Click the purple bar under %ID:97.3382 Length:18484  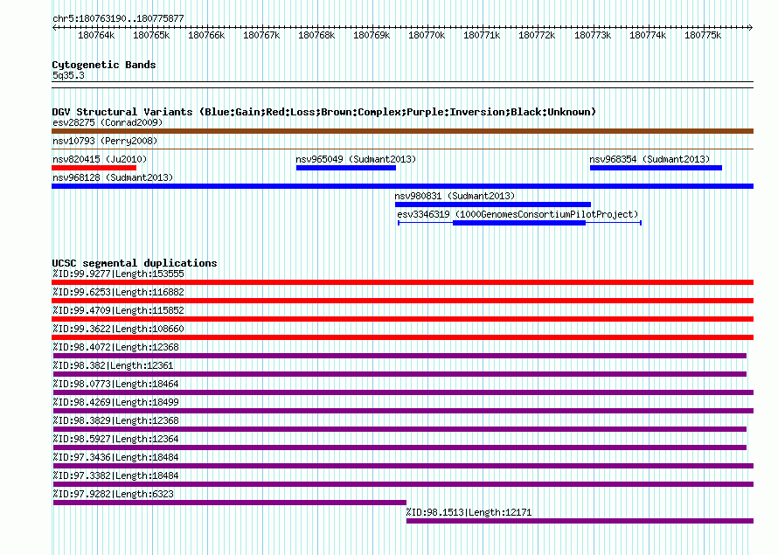pyautogui.click(x=403, y=484)
